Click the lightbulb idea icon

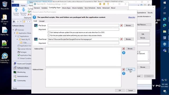(108, 4)
